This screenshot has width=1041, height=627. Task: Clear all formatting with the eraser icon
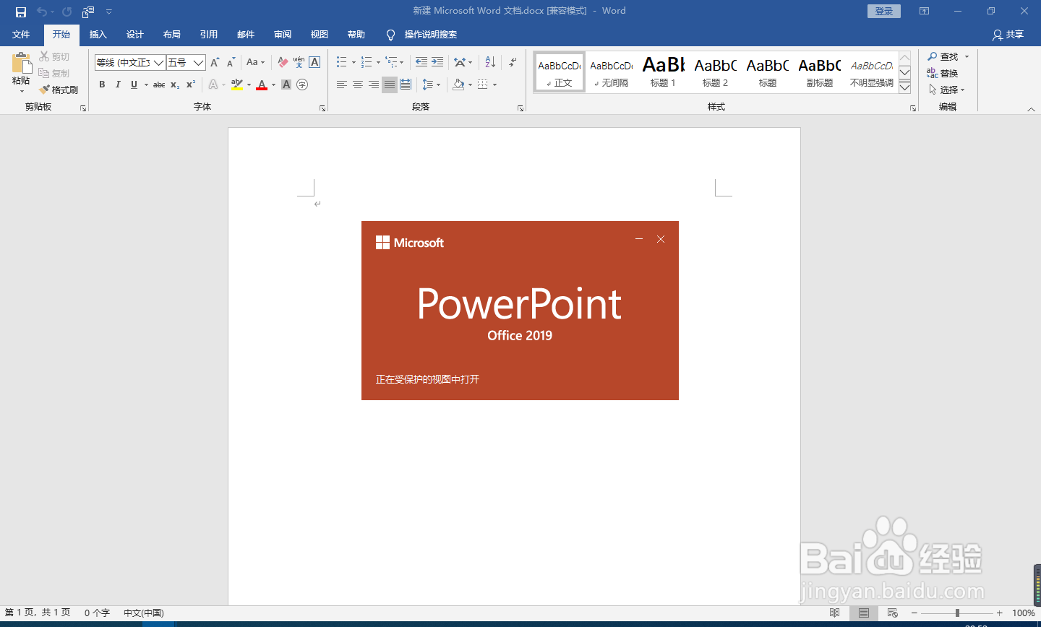pos(283,62)
